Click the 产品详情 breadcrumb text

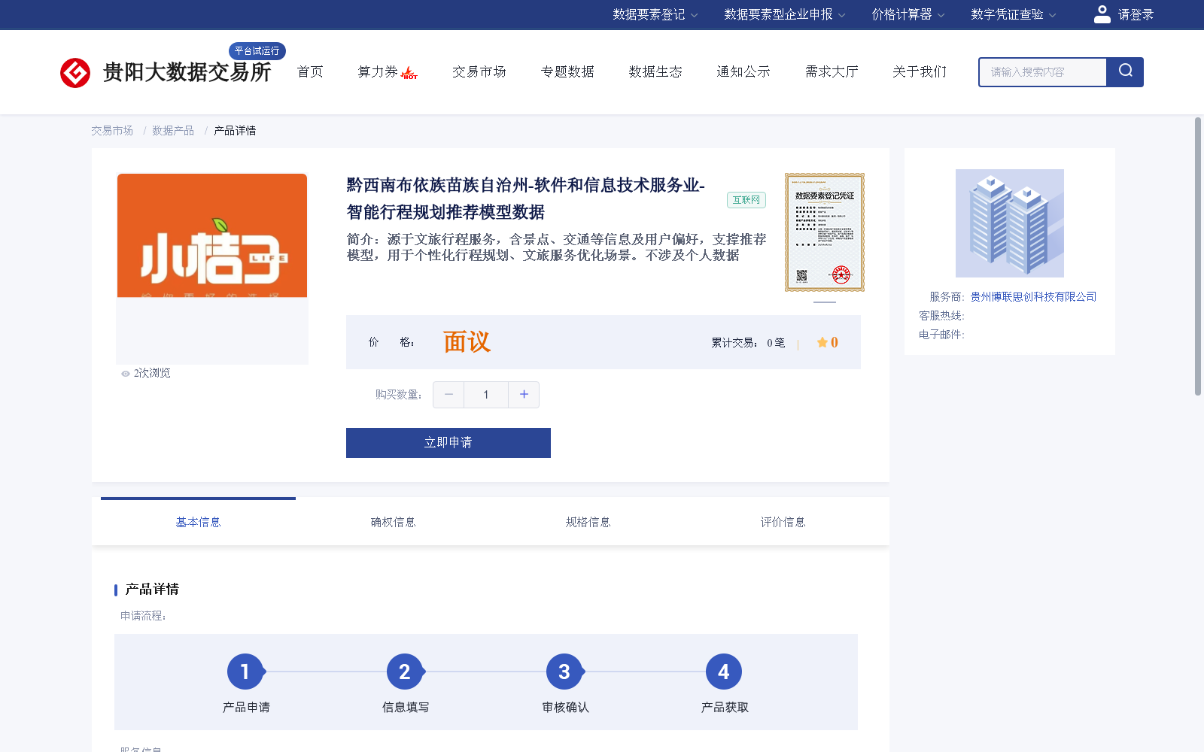(x=235, y=130)
